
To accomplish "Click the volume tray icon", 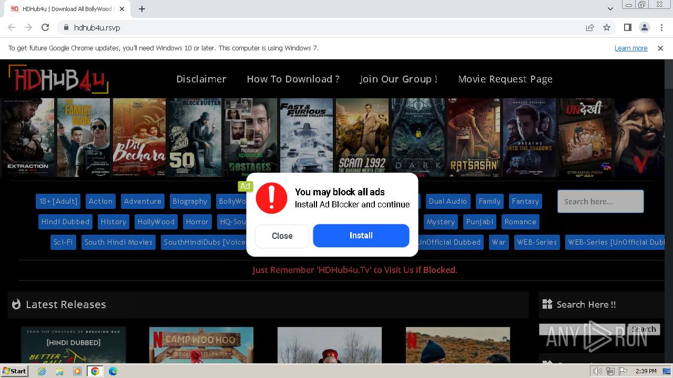I will [x=597, y=371].
